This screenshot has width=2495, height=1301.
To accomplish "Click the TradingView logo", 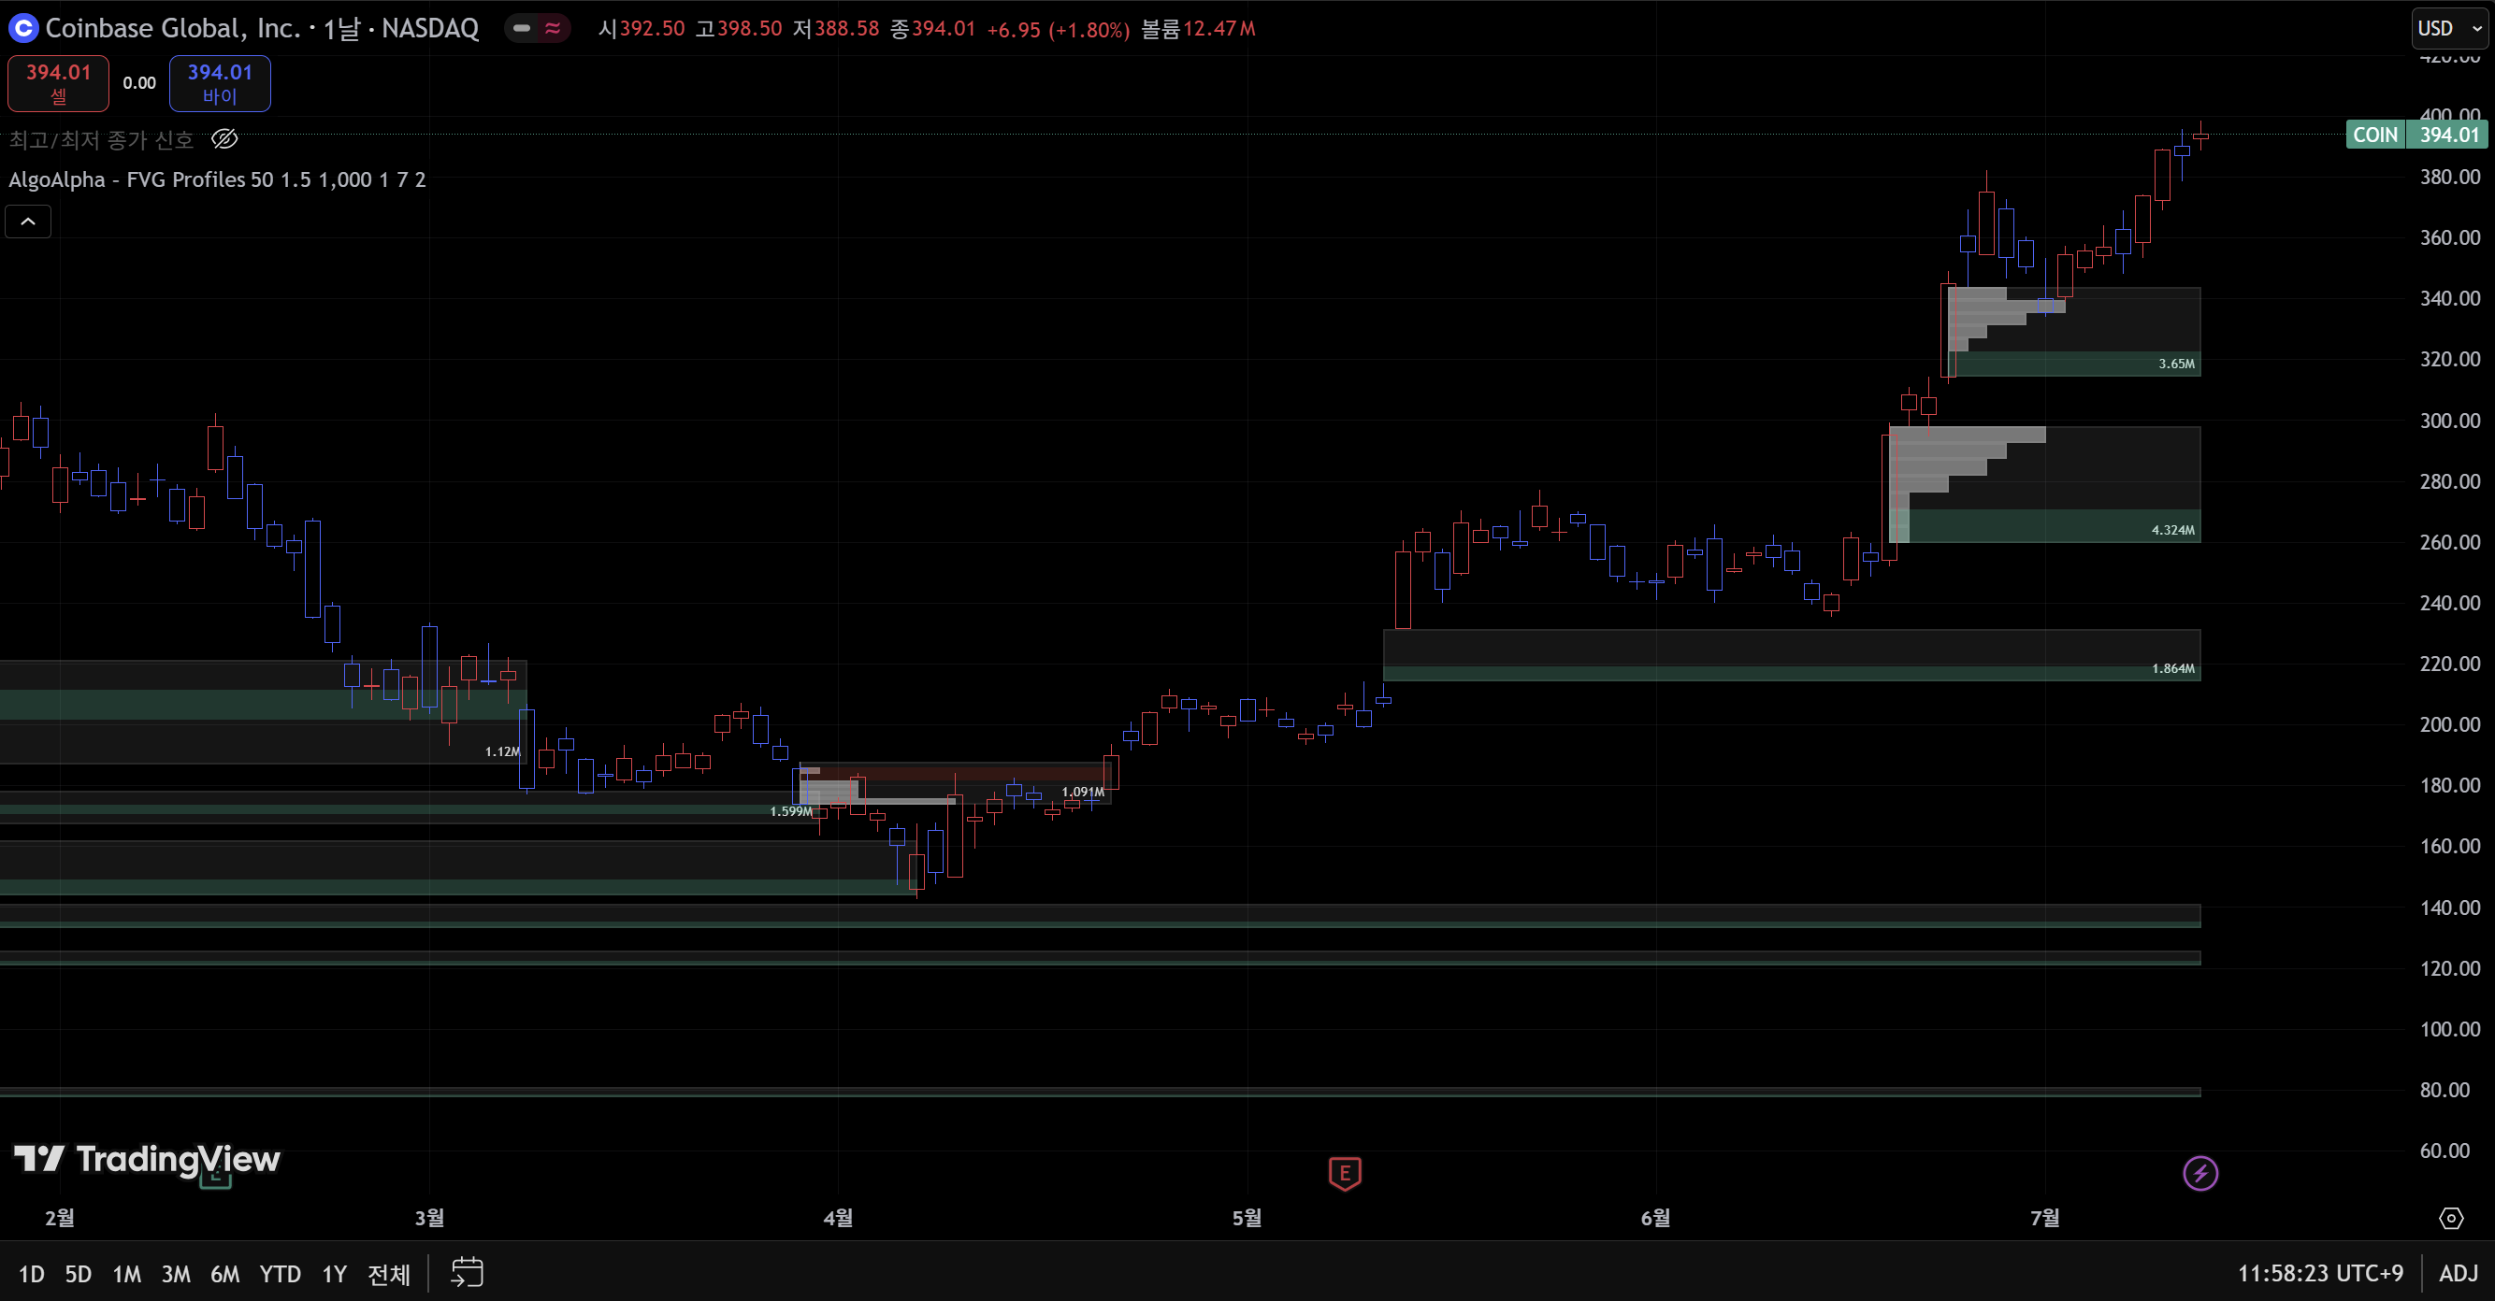I will tap(147, 1158).
